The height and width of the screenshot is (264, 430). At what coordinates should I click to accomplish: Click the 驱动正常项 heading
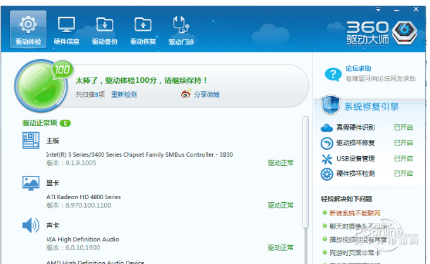pyautogui.click(x=40, y=123)
